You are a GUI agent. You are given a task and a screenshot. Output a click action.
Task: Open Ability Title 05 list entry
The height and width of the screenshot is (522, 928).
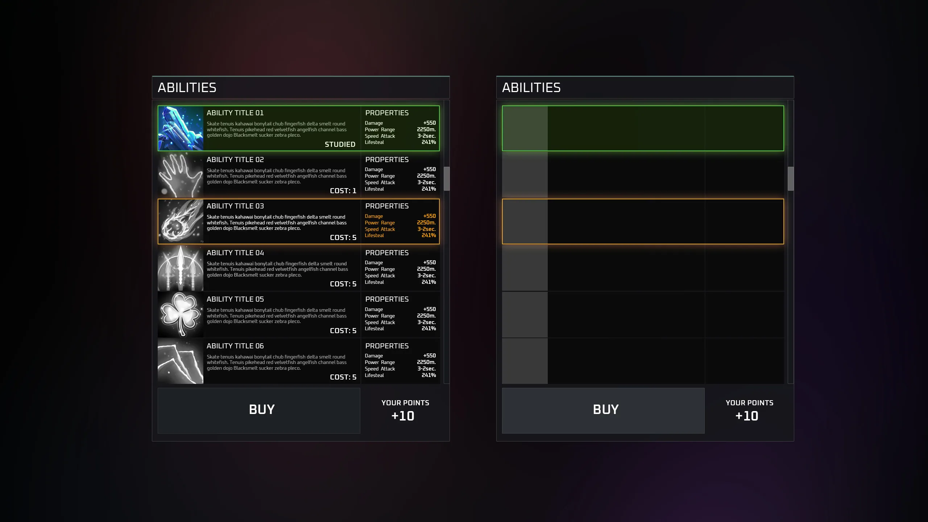pos(235,299)
